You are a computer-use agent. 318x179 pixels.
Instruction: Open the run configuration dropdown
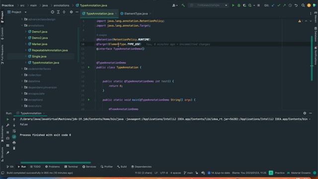click(x=208, y=5)
